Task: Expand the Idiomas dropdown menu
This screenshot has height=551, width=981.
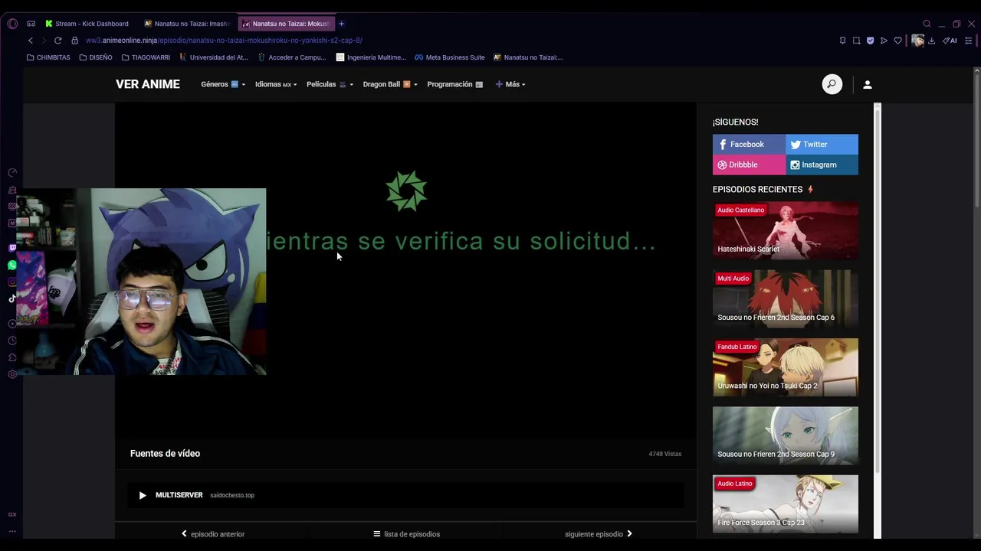Action: point(276,84)
